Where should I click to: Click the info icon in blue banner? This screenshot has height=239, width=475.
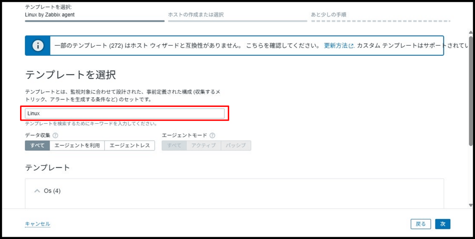(37, 46)
